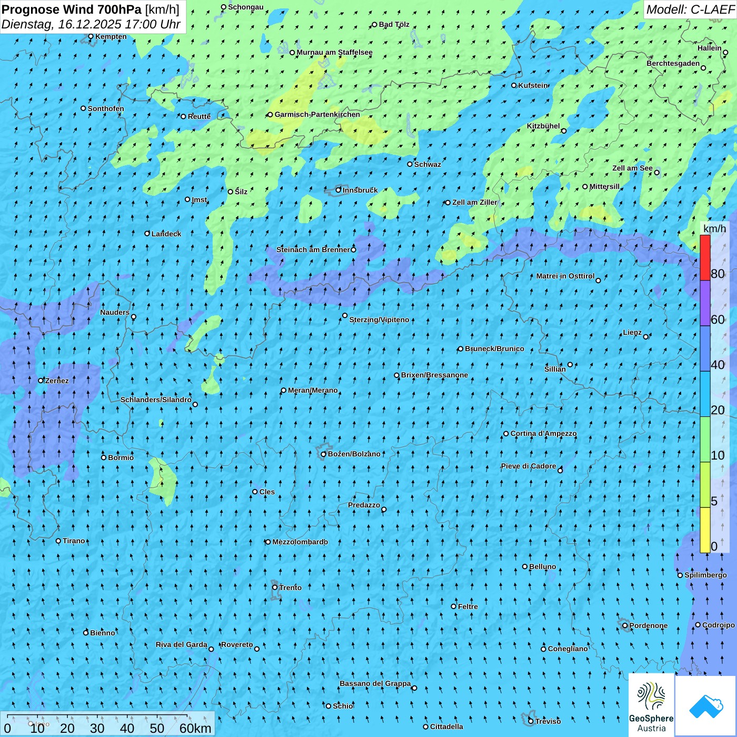Image resolution: width=737 pixels, height=737 pixels.
Task: Click the 'Schongau' label
Action: point(245,7)
